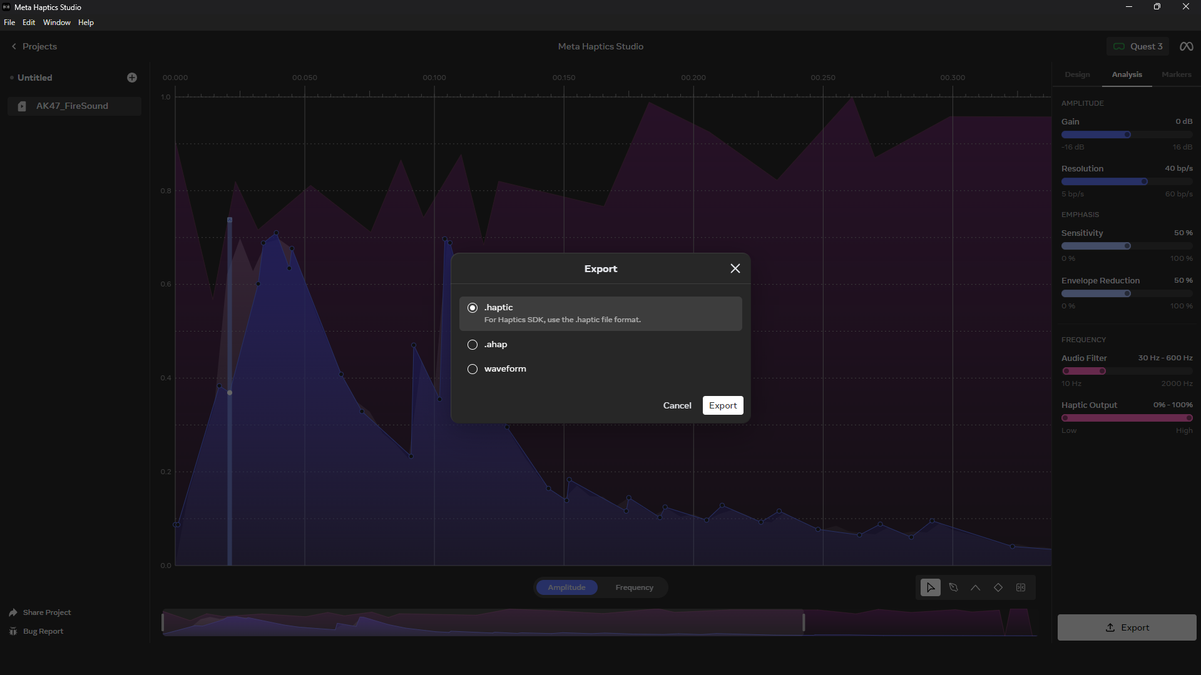Image resolution: width=1201 pixels, height=675 pixels.
Task: Click the Meta logo icon
Action: (x=1186, y=46)
